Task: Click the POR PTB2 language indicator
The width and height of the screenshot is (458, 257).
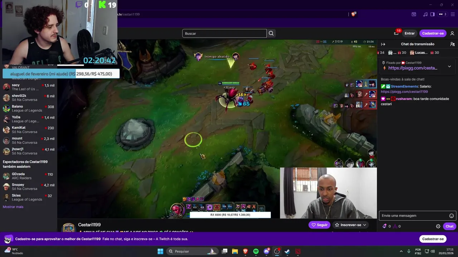Action: tap(418, 251)
